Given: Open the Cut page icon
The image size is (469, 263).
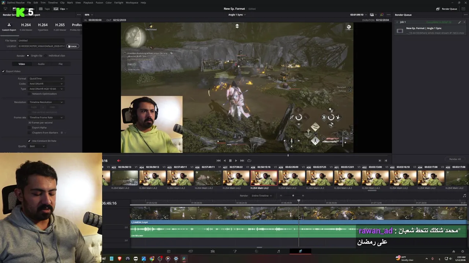Looking at the screenshot, I should [191, 251].
